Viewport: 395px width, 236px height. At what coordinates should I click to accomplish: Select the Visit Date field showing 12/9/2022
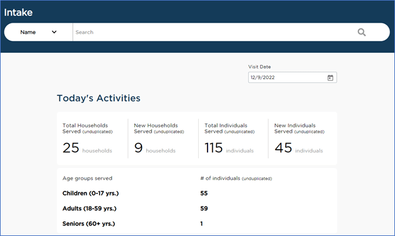point(292,77)
